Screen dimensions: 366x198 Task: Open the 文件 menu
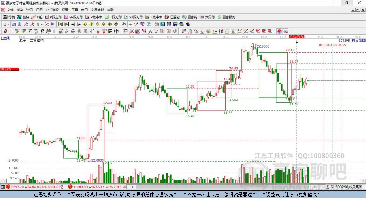point(10,10)
